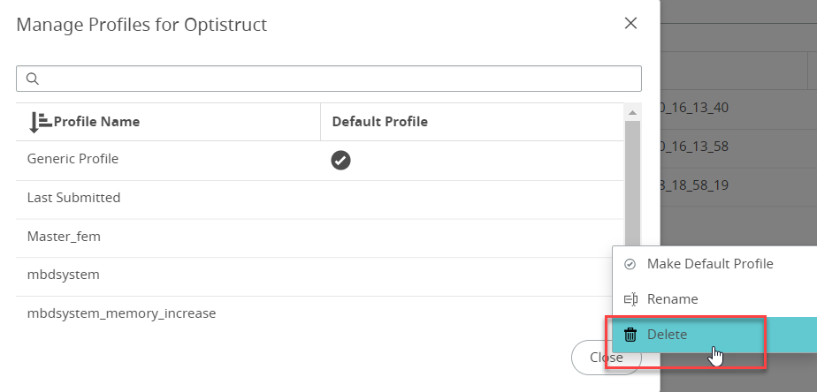Viewport: 817px width, 392px height.
Task: Click the scrollbar up arrow
Action: click(632, 113)
